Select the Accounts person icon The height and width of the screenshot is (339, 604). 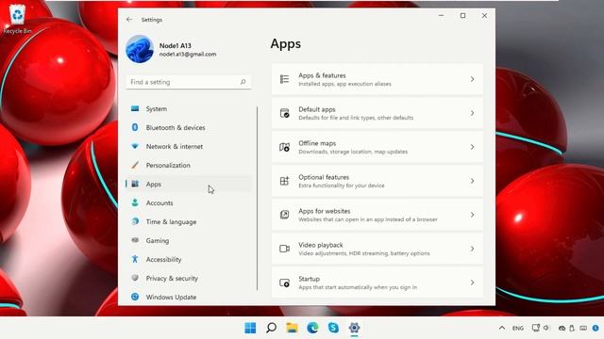pyautogui.click(x=135, y=202)
